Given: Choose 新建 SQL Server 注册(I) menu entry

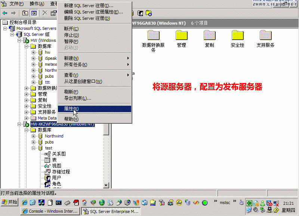Looking at the screenshot, I should pyautogui.click(x=95, y=6).
